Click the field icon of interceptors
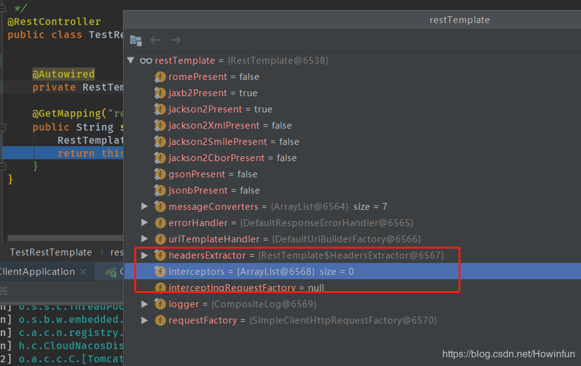The width and height of the screenshot is (581, 366). (x=160, y=272)
